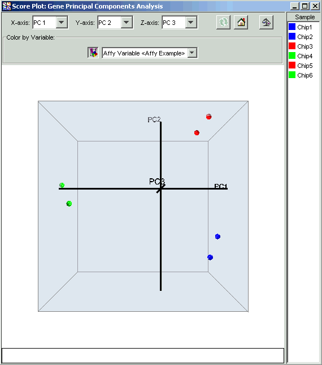Expand the Z-axis PC 3 dropdown
Viewport: 322px width, 365px height.
pos(191,23)
